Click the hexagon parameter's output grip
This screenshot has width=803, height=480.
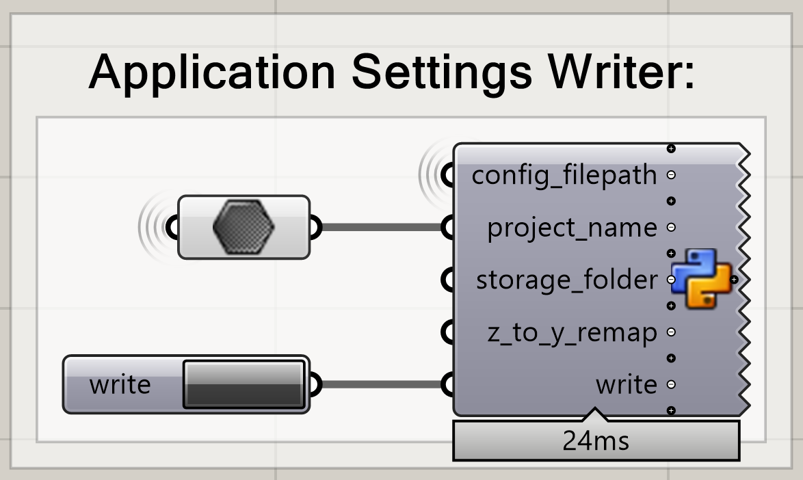tap(315, 227)
